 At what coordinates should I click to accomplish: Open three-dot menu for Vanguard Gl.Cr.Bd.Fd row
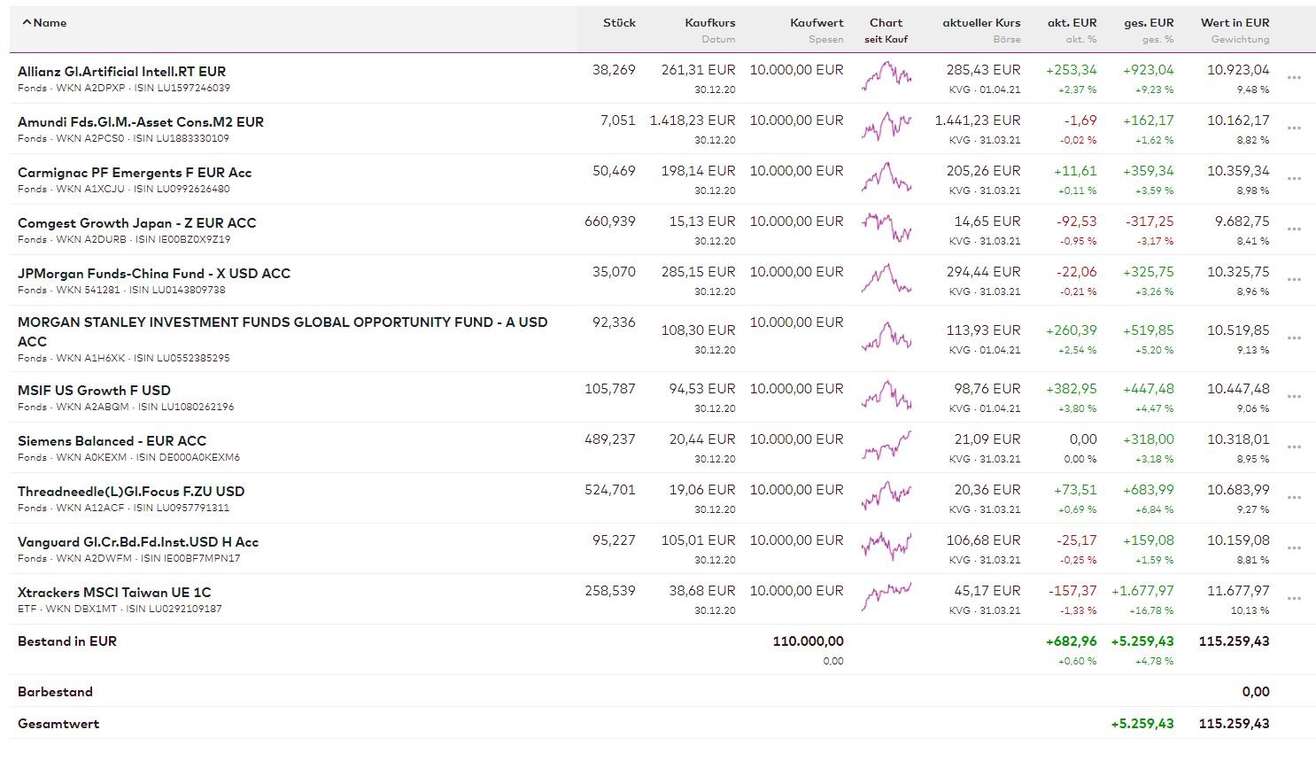[x=1294, y=548]
